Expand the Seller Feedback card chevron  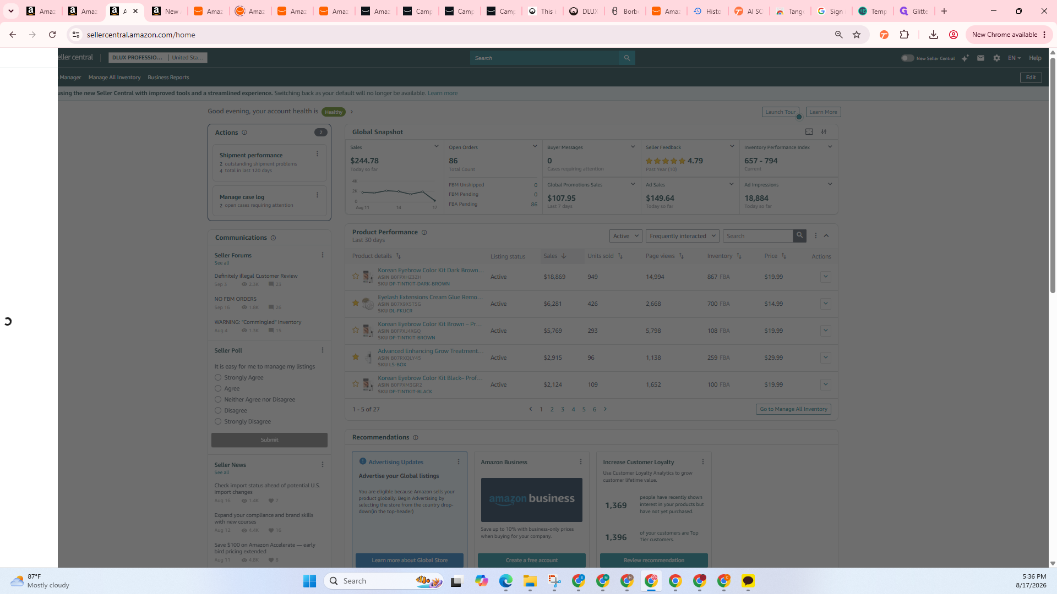[732, 146]
